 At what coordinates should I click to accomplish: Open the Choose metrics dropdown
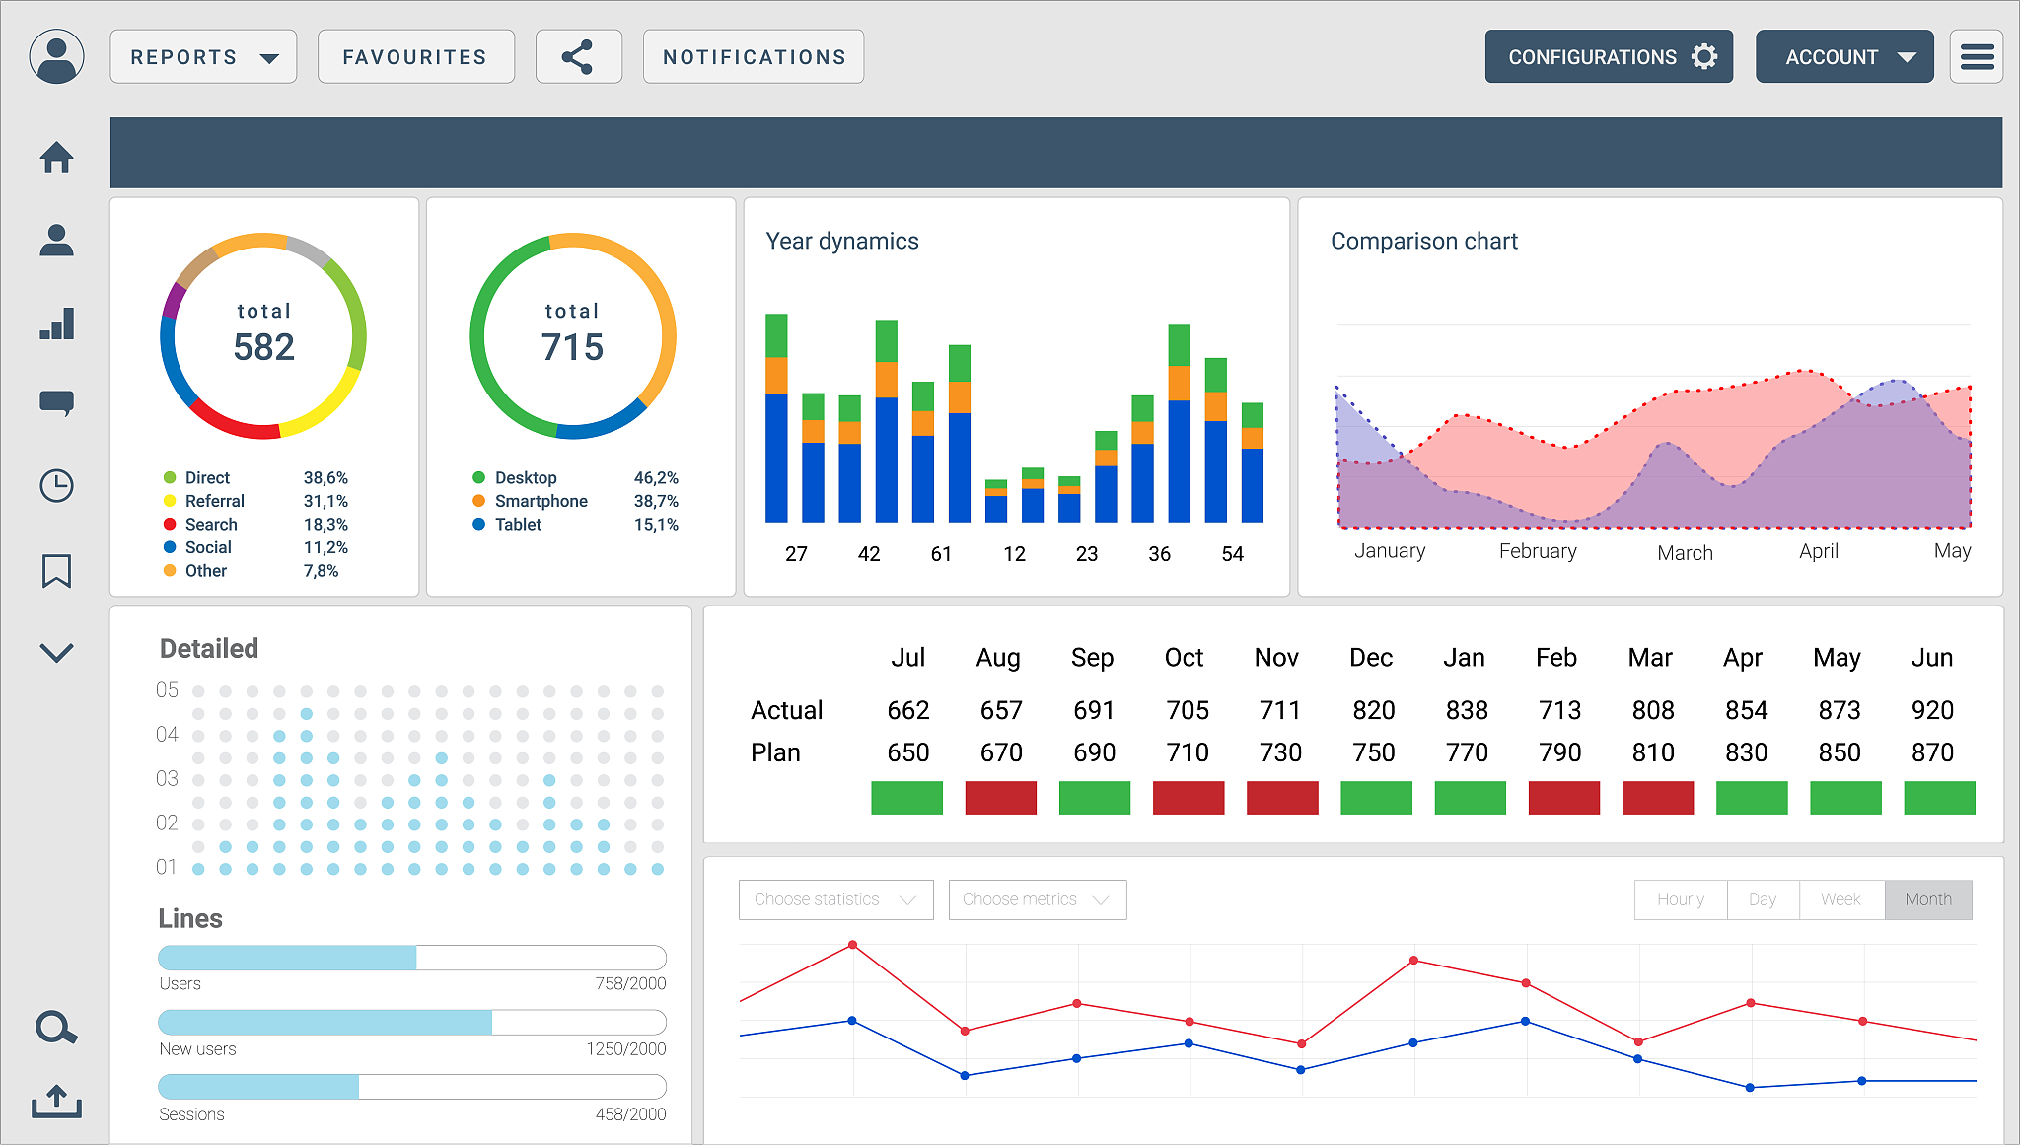point(1037,899)
